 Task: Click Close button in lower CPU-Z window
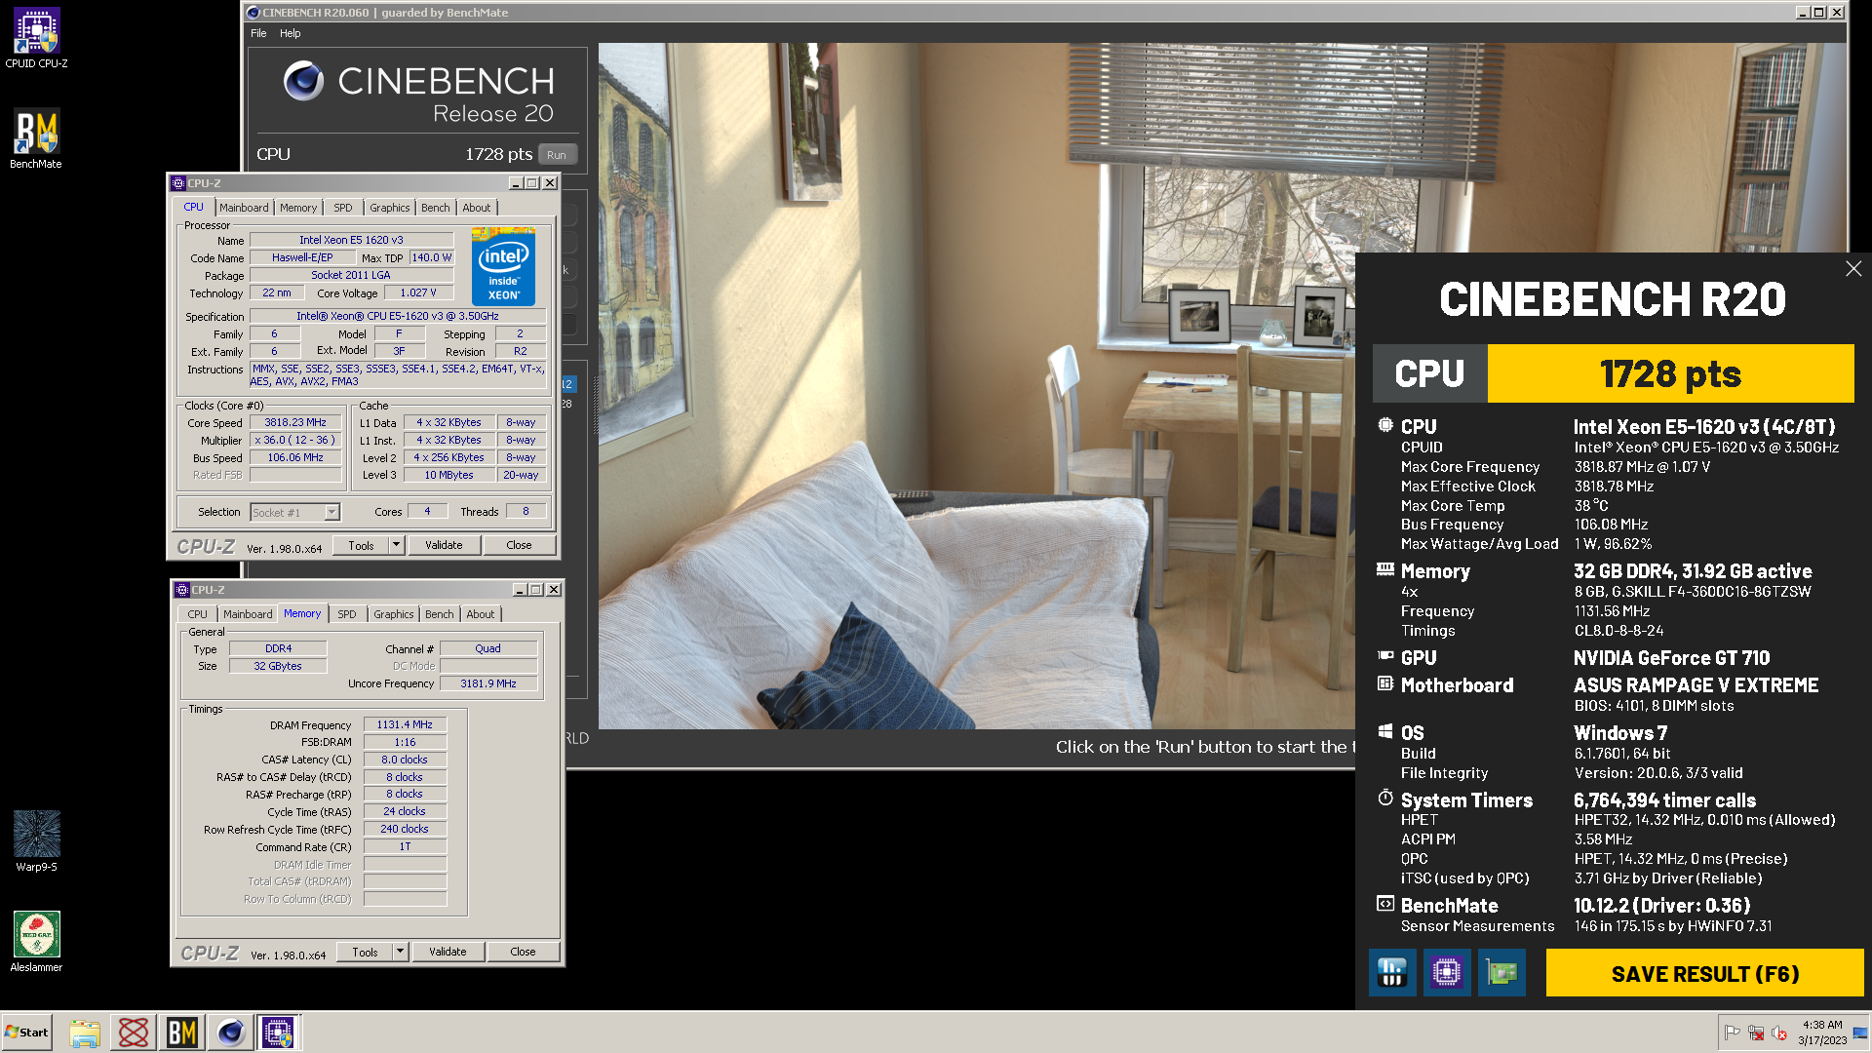tap(523, 952)
